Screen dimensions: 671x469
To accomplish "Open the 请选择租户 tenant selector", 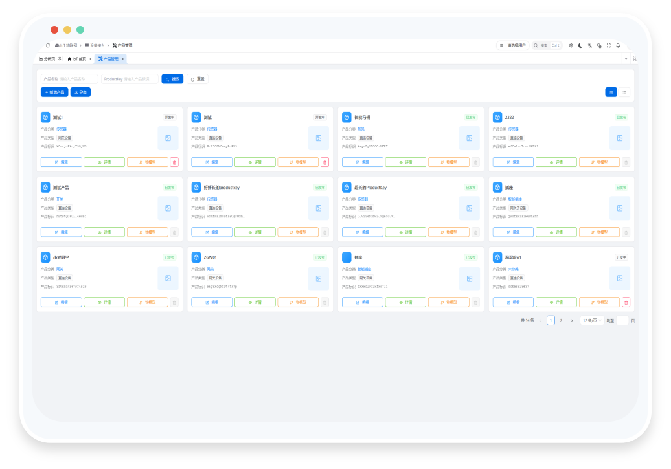I will click(x=512, y=45).
